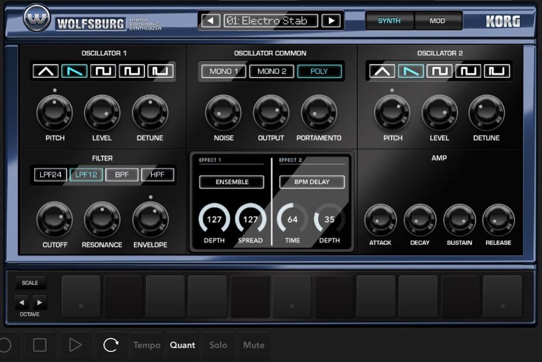542x362 pixels.
Task: Switch to MONO 1 voice mode
Action: [223, 71]
